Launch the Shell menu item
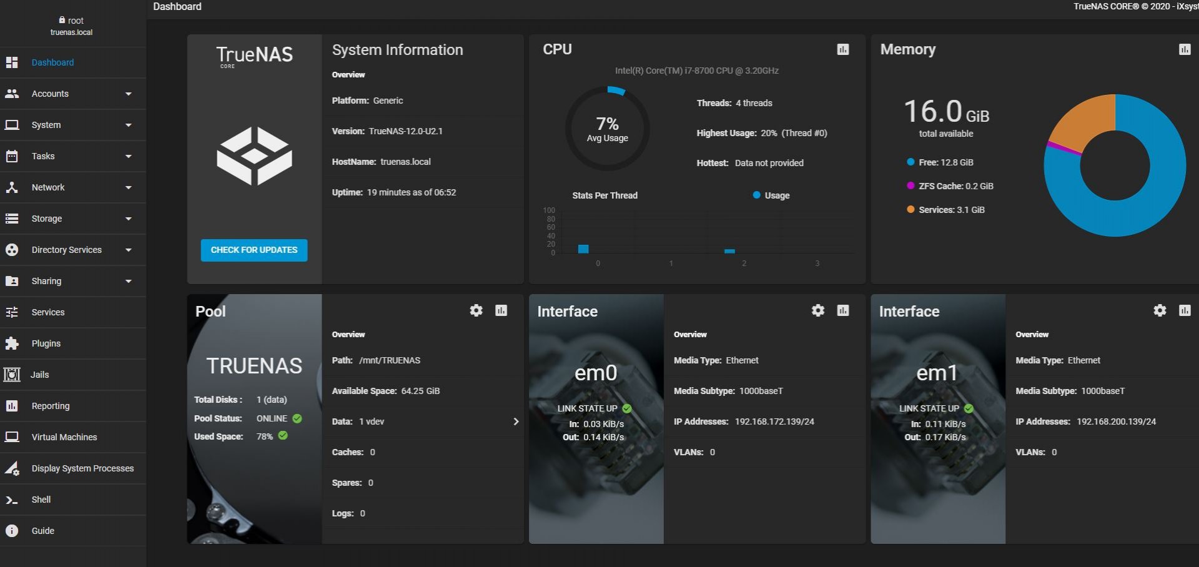 (73, 500)
